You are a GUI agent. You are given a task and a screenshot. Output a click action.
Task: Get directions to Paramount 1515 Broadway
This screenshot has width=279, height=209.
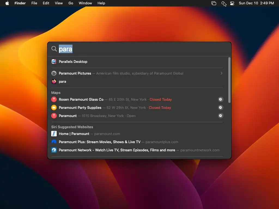click(220, 116)
